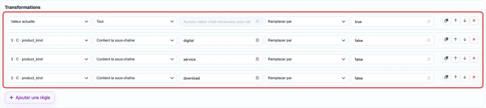Open 'Contient la sous-chaîne' dropdown in 'download' row
The image size is (486, 108).
(135, 78)
